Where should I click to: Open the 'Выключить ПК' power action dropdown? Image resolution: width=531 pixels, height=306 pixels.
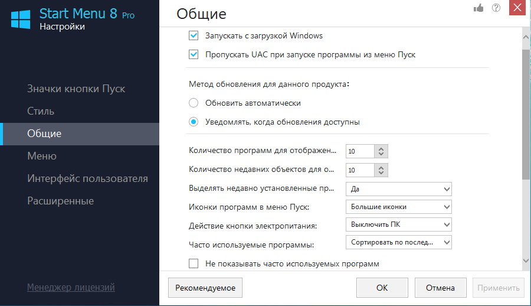click(399, 224)
